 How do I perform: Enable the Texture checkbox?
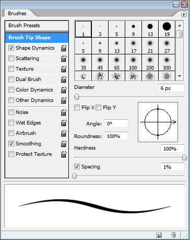(11, 69)
